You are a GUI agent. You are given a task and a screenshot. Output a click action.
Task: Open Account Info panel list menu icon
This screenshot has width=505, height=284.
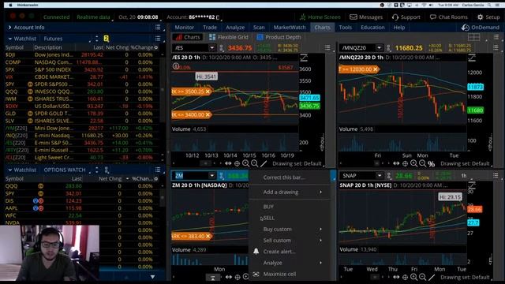(x=158, y=28)
